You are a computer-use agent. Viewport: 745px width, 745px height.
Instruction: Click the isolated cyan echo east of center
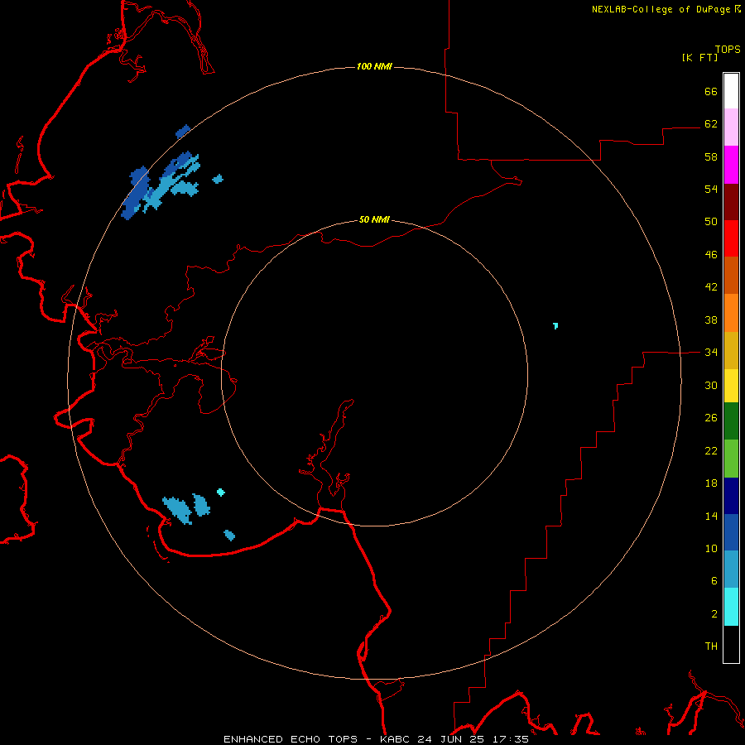[555, 325]
